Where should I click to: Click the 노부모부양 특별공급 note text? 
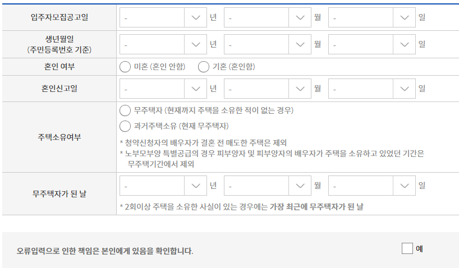272,159
